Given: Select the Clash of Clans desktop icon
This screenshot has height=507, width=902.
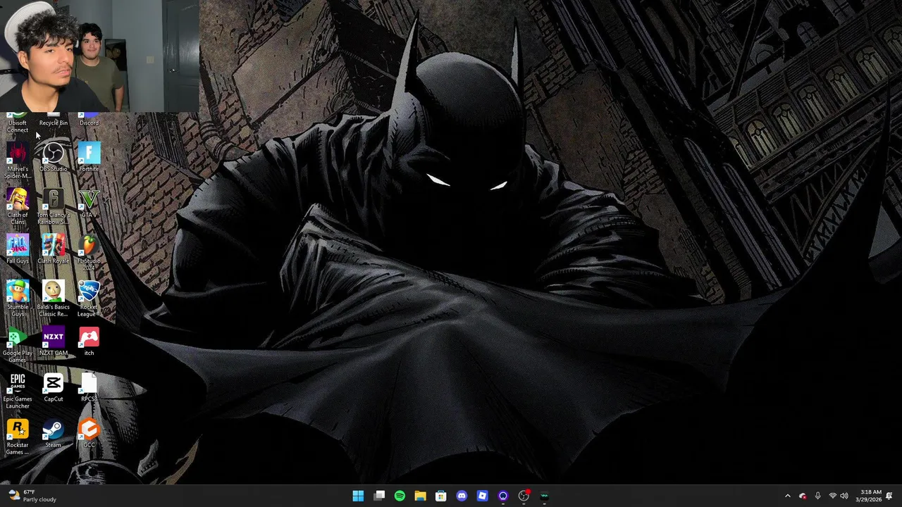Looking at the screenshot, I should click(x=18, y=206).
